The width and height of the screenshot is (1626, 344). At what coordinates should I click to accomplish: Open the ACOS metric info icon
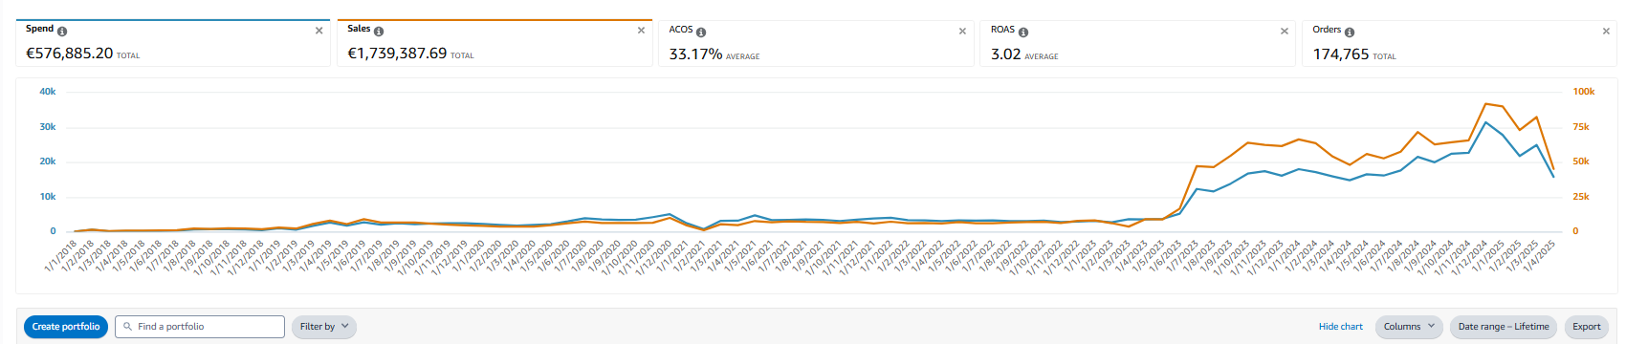click(701, 32)
